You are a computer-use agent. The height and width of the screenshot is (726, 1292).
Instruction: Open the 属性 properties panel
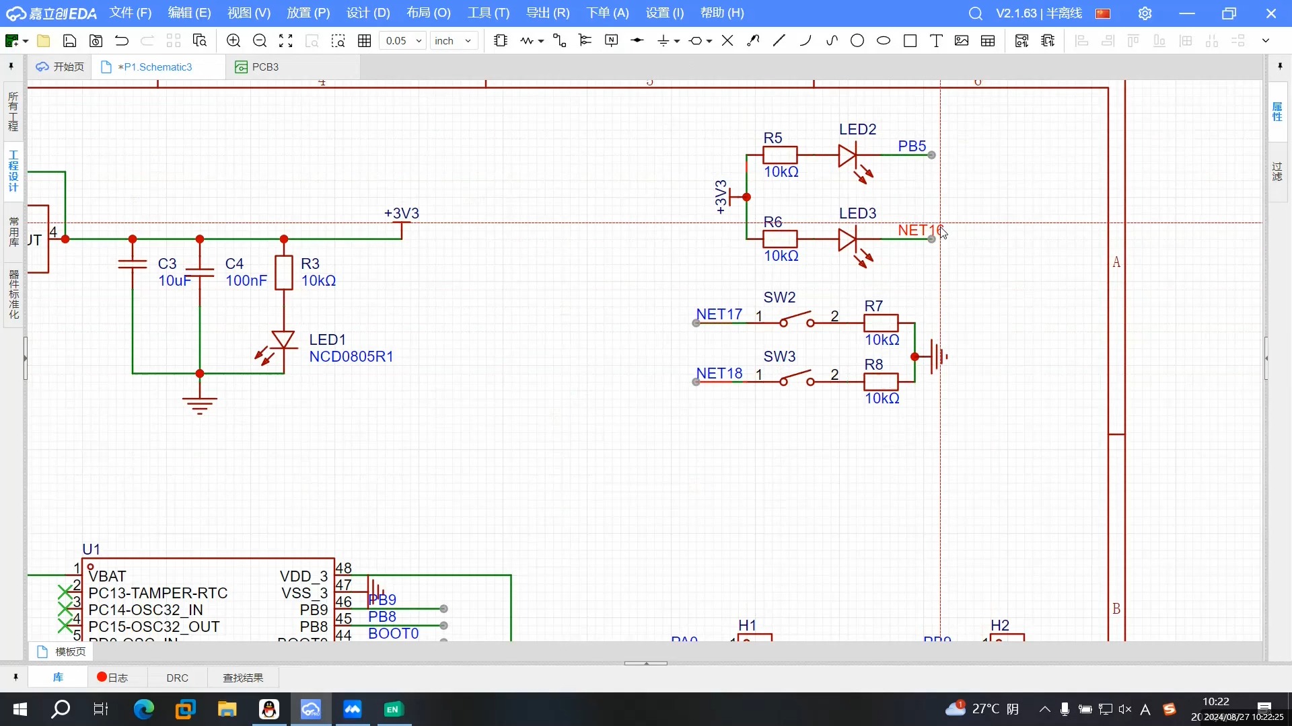click(x=1277, y=112)
